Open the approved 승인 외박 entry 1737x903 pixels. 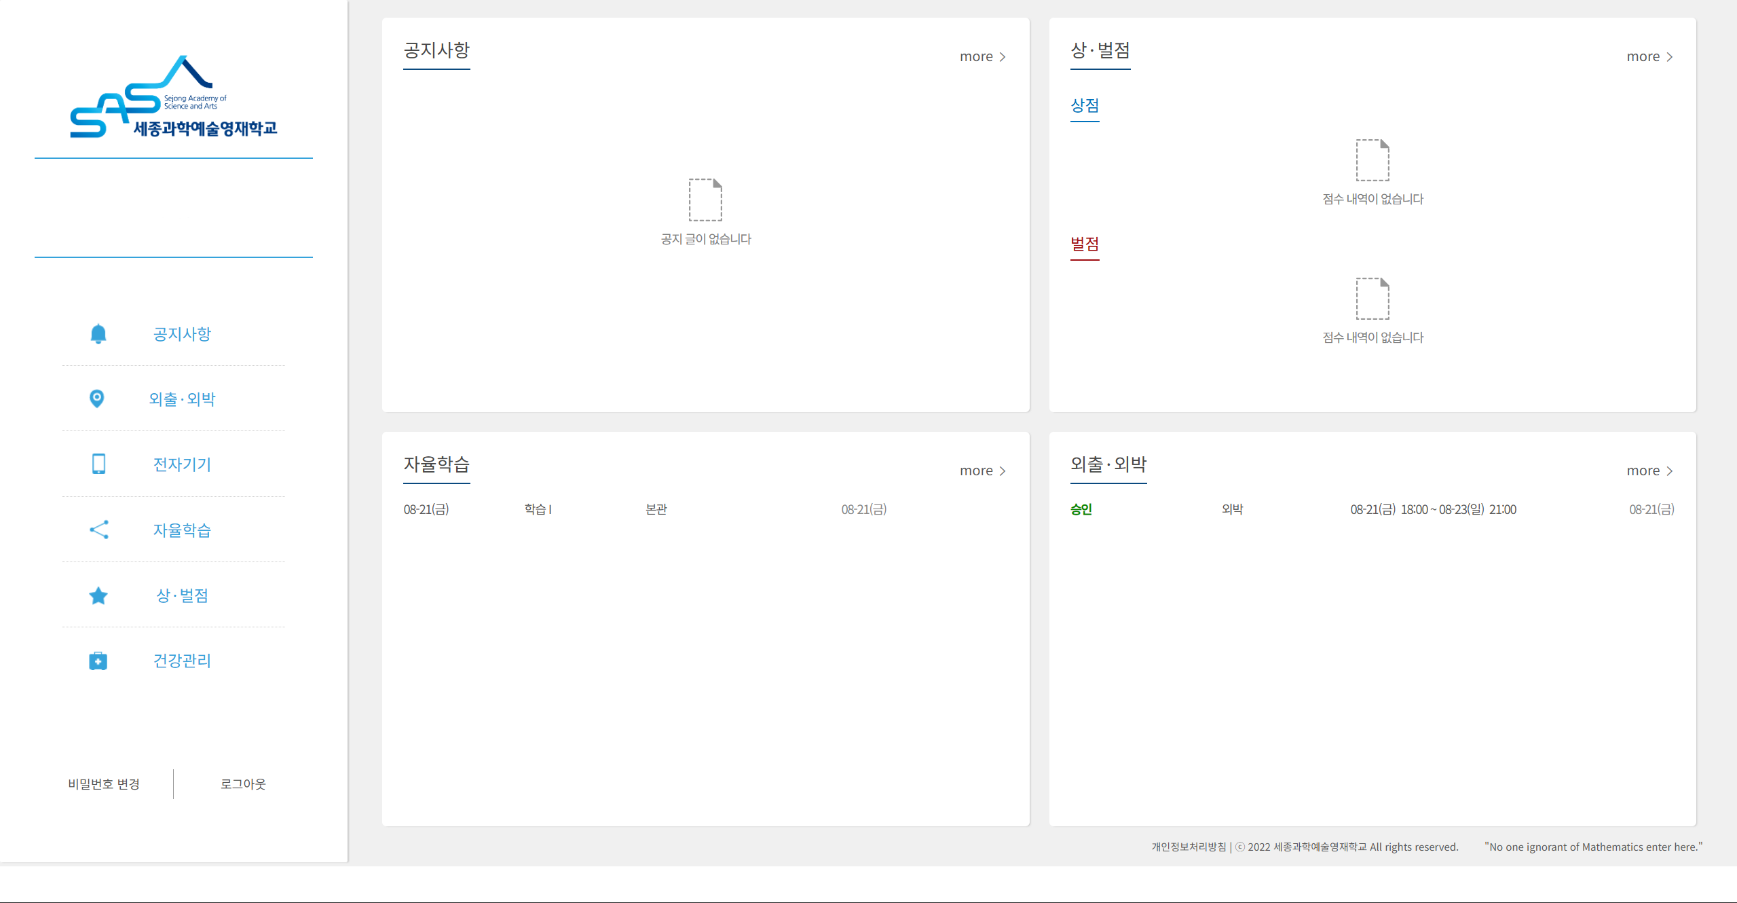[1372, 509]
